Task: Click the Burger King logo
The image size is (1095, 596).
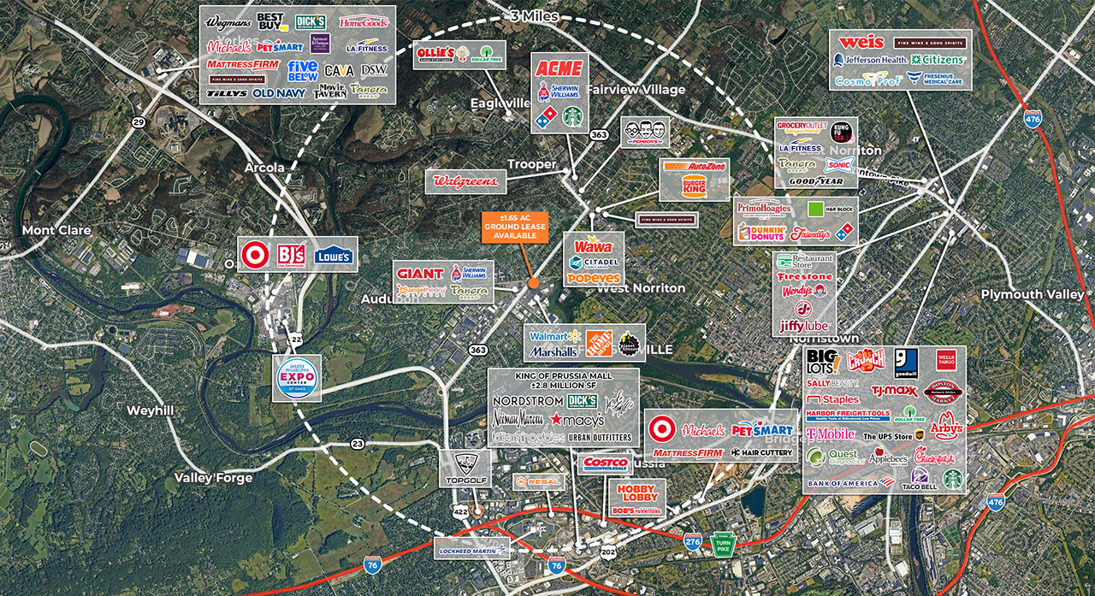Action: [x=694, y=187]
